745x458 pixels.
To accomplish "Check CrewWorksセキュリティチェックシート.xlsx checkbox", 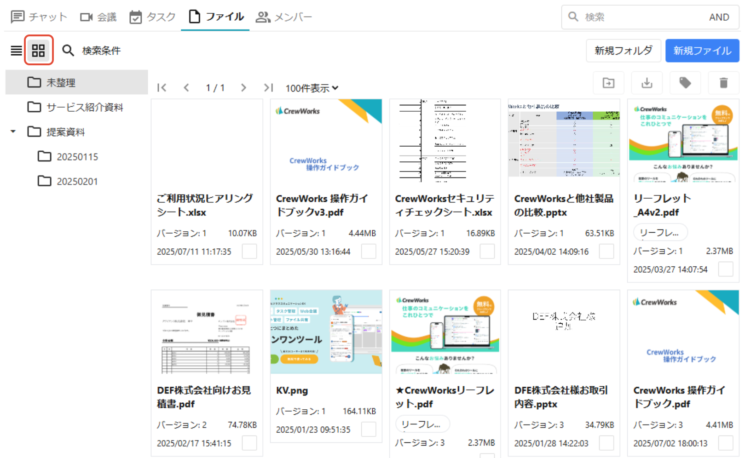I will [x=487, y=251].
